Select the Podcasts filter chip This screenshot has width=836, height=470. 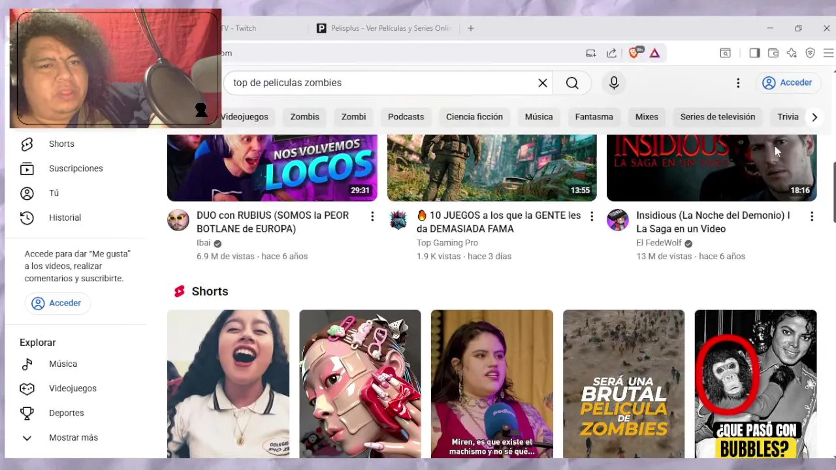(x=406, y=117)
